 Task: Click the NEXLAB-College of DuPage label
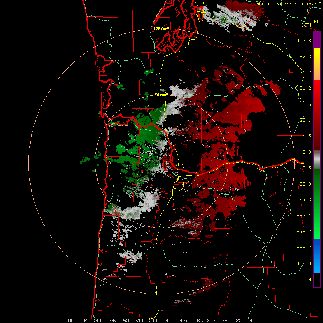point(286,4)
